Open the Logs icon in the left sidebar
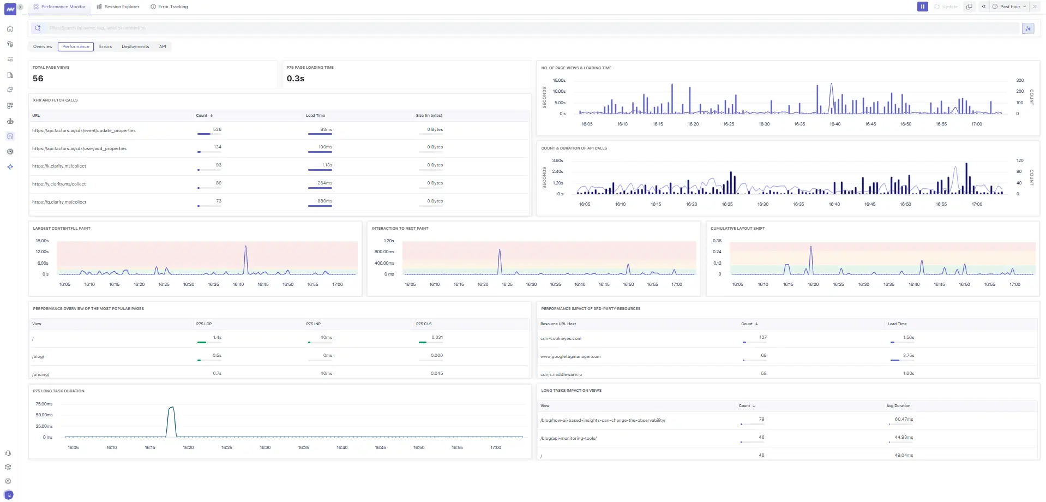The height and width of the screenshot is (502, 1046). pyautogui.click(x=10, y=59)
